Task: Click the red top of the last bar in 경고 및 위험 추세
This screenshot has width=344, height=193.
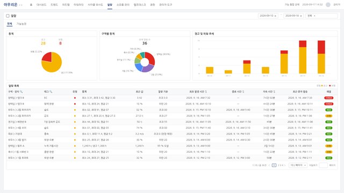Action: coord(321,47)
